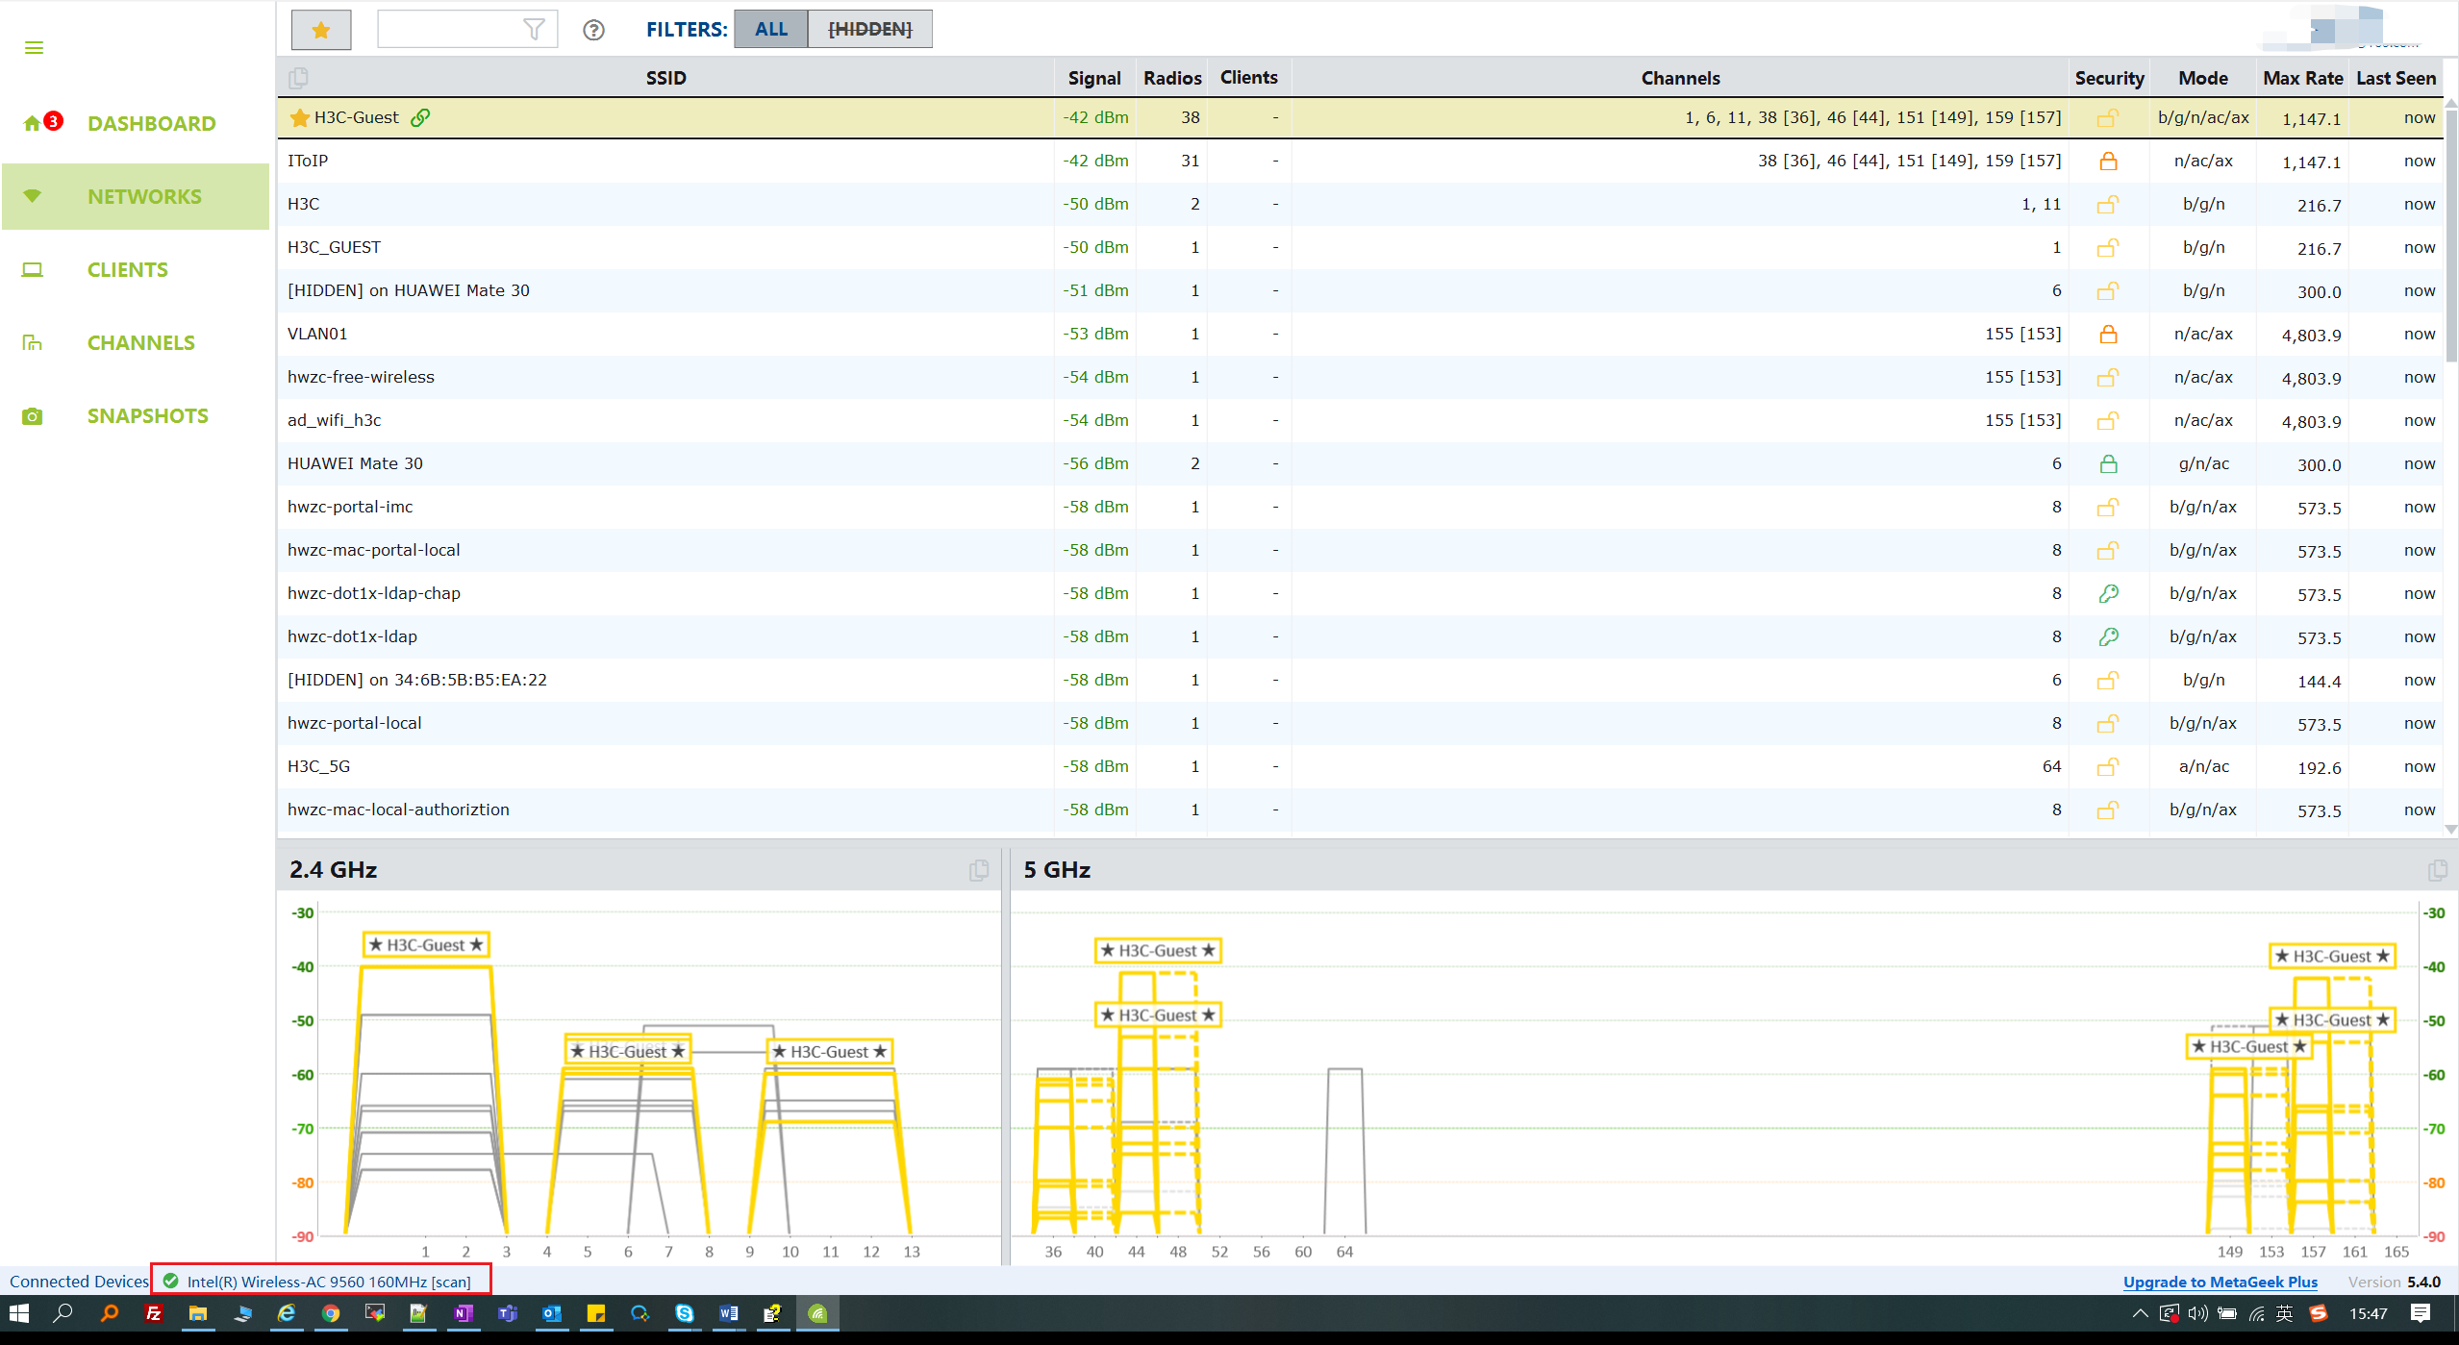Open Word from taskbar
This screenshot has height=1345, width=2459.
click(729, 1313)
